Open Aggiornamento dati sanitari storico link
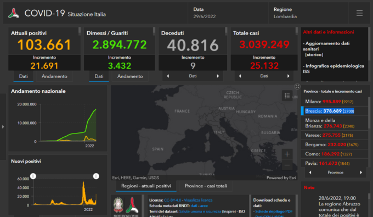The image size is (373, 217). pyautogui.click(x=326, y=49)
